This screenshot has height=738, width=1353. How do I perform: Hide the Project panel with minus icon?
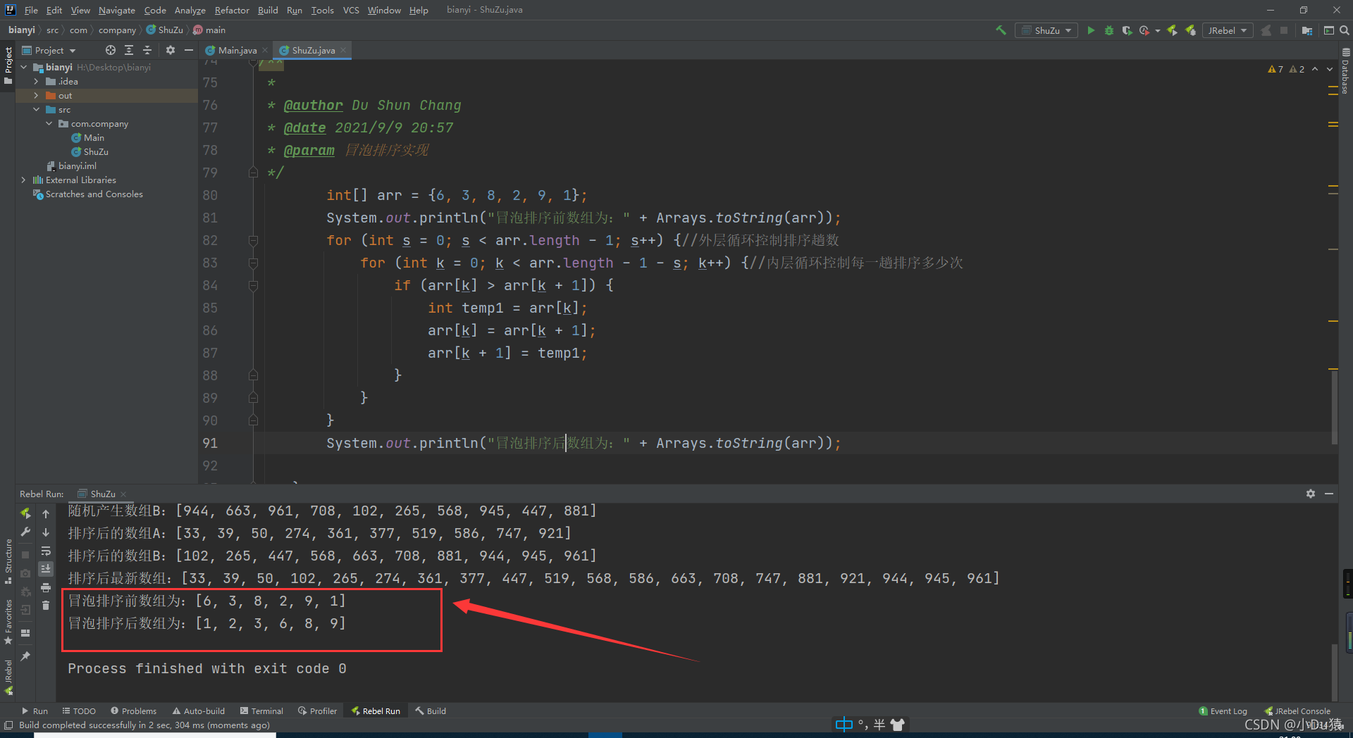(x=188, y=50)
